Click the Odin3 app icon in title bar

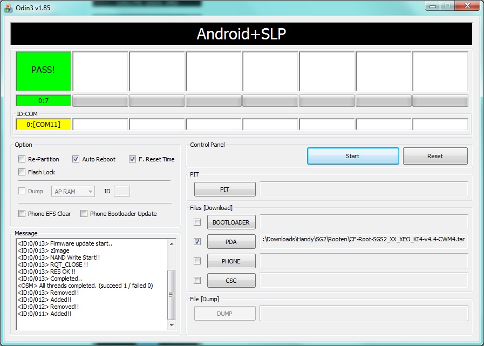point(8,8)
